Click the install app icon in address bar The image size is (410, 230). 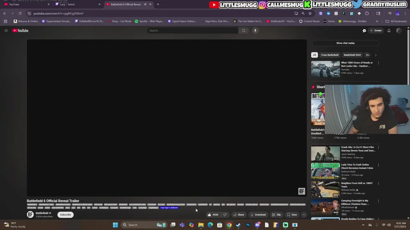pyautogui.click(x=296, y=13)
